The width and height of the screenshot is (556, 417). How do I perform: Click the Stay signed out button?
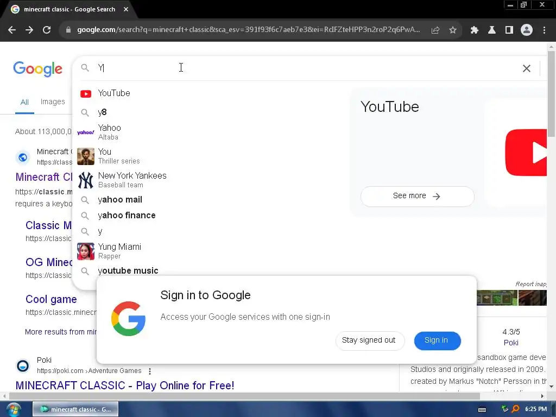369,340
